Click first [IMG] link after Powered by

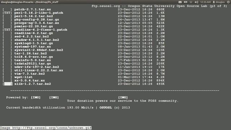(x=36, y=97)
